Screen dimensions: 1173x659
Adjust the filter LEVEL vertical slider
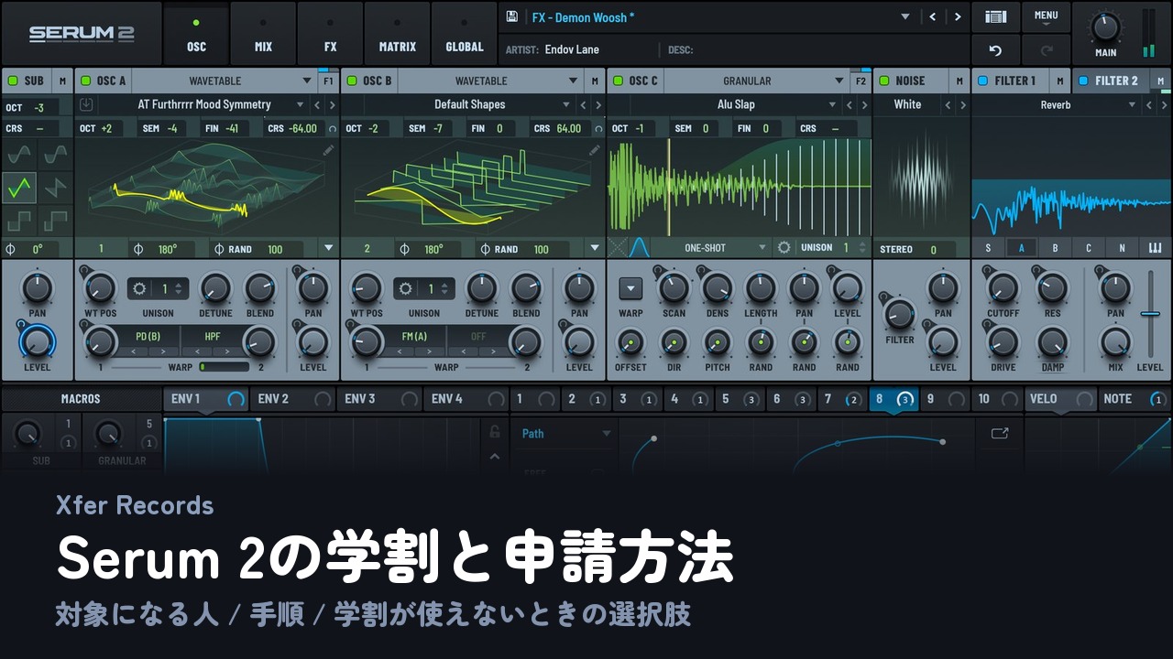click(1150, 314)
